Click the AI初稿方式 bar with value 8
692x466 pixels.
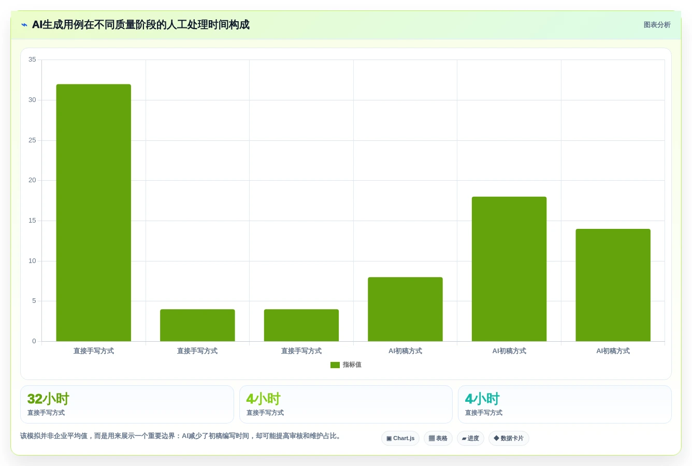[405, 309]
